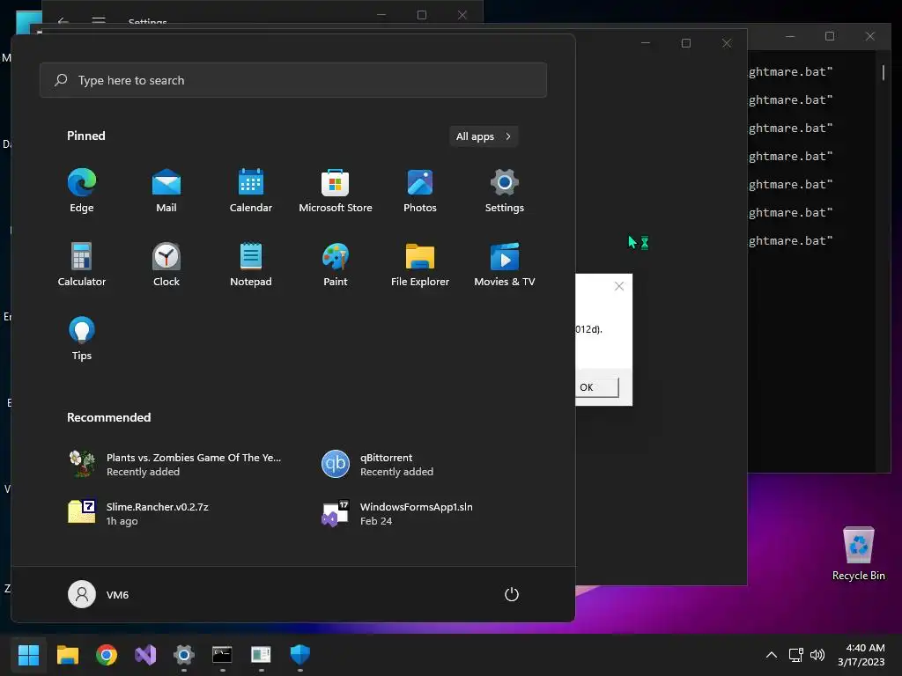
Task: Switch to Settings via taskbar gear icon
Action: coord(184,655)
